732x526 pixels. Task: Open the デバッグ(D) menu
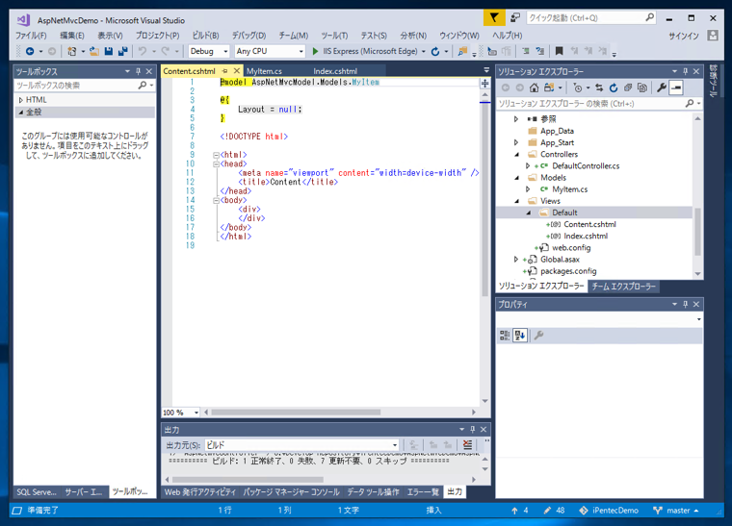coord(248,36)
